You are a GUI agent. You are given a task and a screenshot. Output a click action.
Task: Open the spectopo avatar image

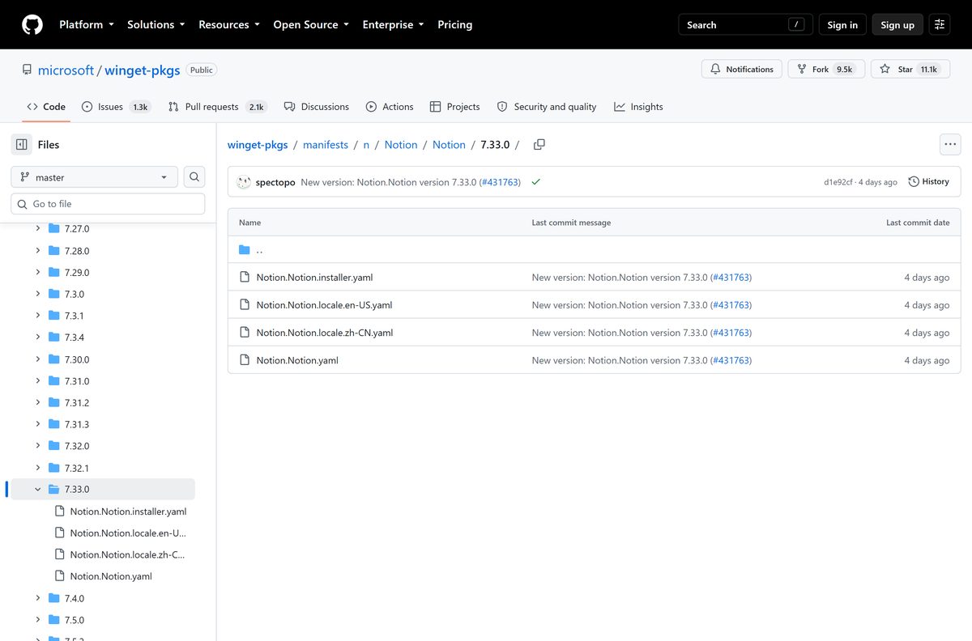pyautogui.click(x=243, y=182)
